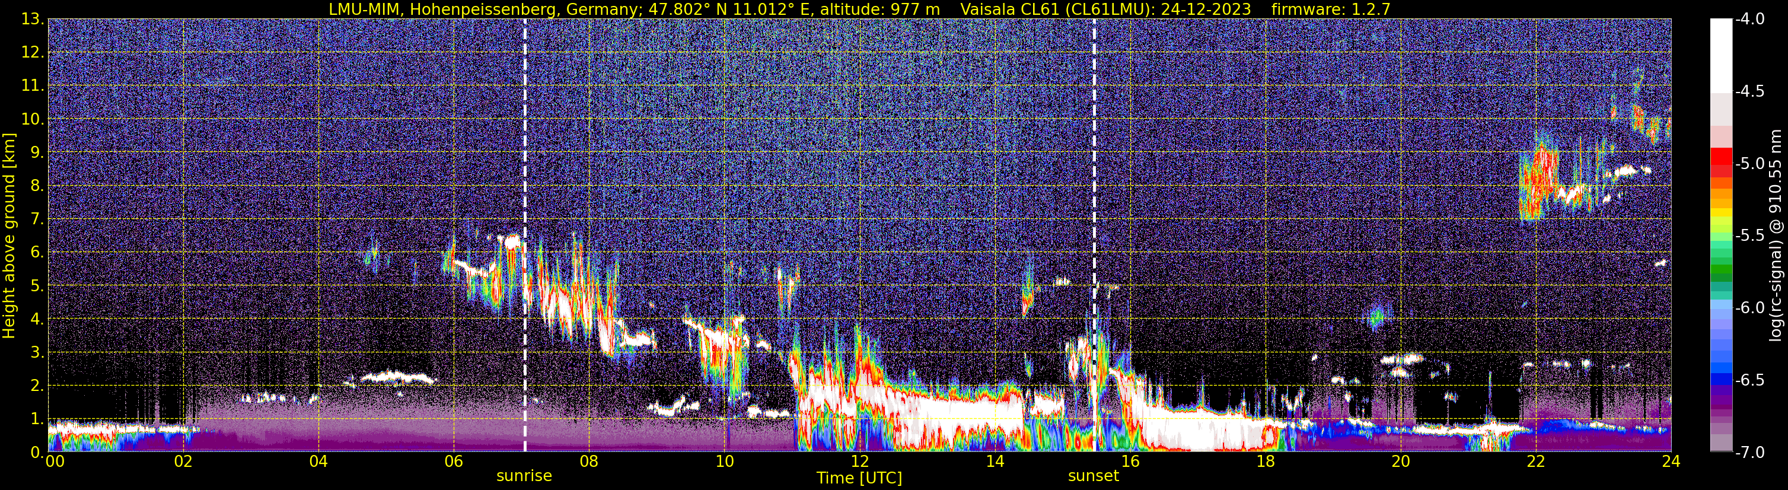Click the 'sunset' label below the axis
Image resolution: width=1788 pixels, height=490 pixels.
[x=1093, y=476]
